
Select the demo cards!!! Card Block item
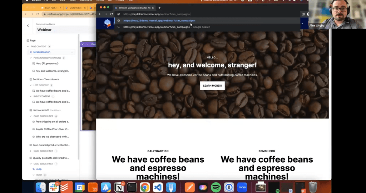click(x=45, y=110)
